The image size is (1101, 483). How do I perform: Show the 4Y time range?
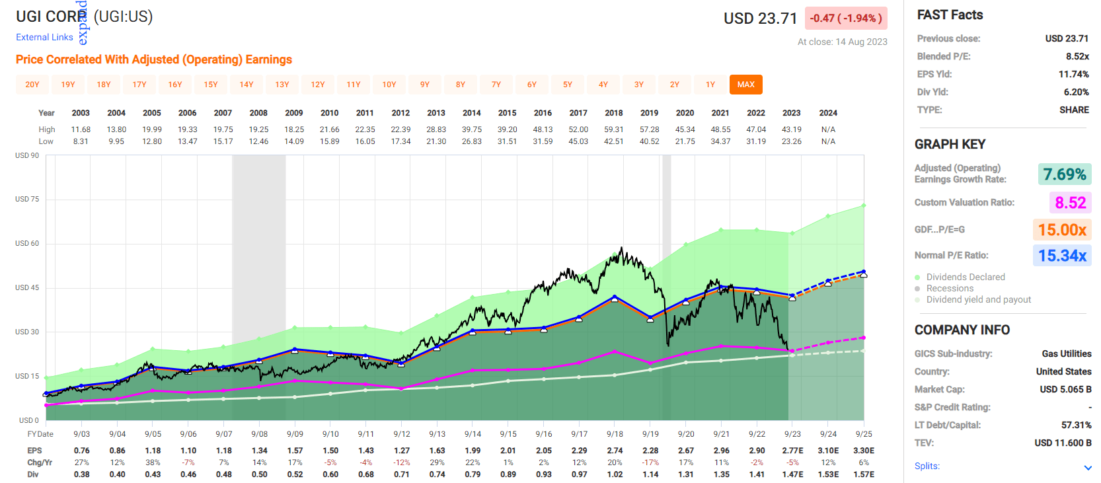coord(603,85)
